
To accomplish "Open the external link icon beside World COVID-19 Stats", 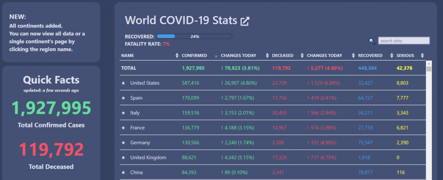I will coord(245,21).
